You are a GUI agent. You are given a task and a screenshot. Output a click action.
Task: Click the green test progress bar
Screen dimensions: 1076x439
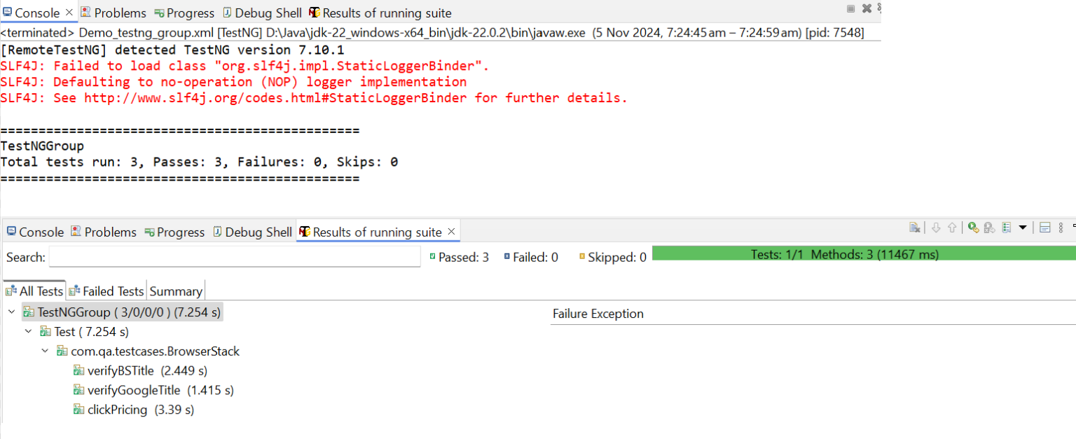pyautogui.click(x=863, y=254)
